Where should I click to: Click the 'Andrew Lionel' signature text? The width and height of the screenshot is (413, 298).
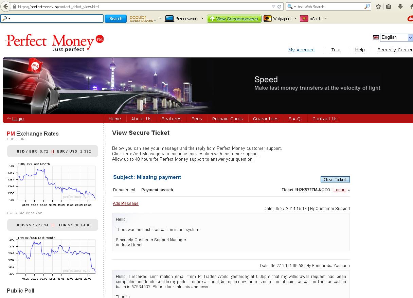pyautogui.click(x=129, y=245)
